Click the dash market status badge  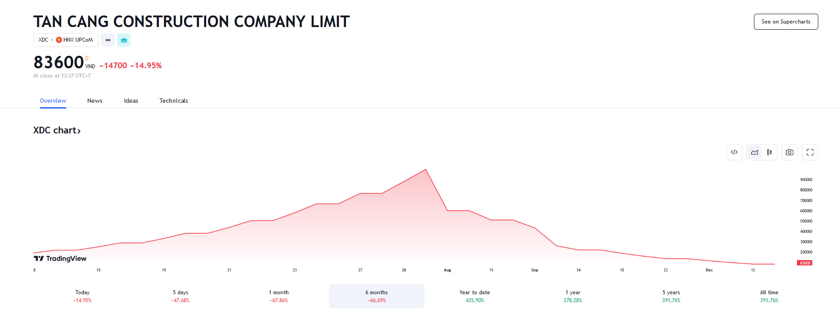[108, 40]
